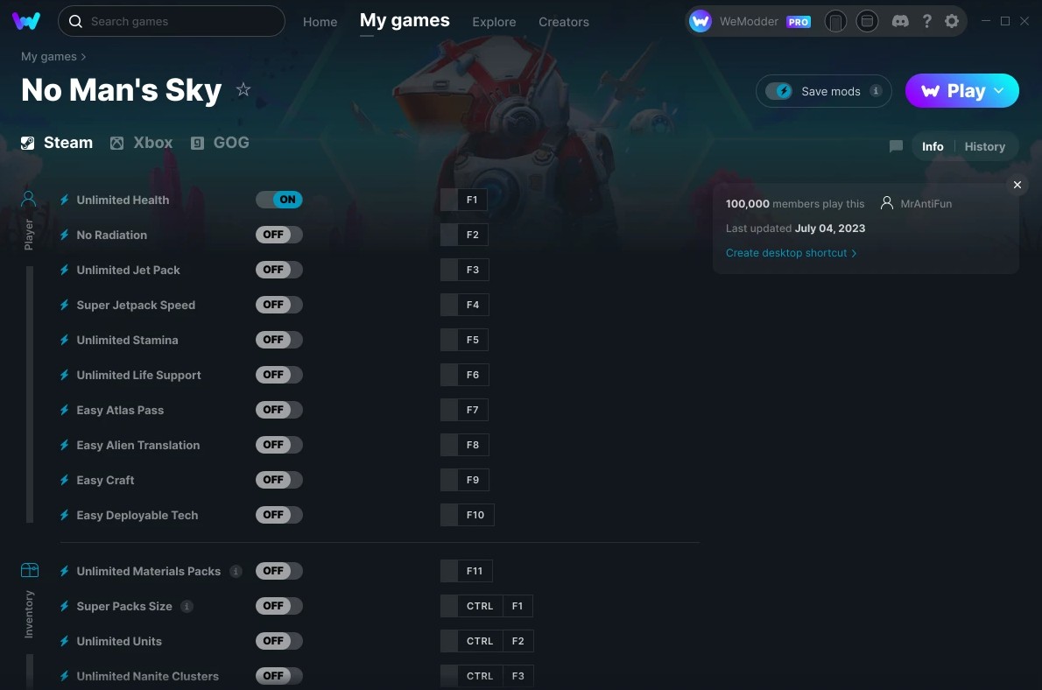The image size is (1042, 690).
Task: Enable the Easy Craft toggle
Action: pos(279,480)
